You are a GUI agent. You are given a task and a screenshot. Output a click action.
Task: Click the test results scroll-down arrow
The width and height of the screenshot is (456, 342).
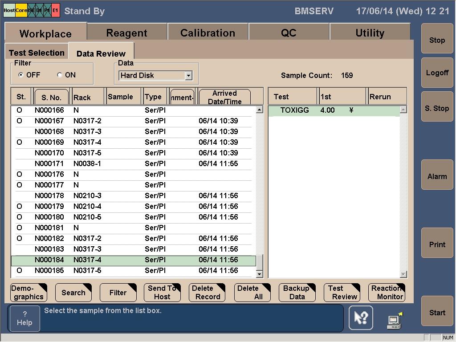point(403,274)
